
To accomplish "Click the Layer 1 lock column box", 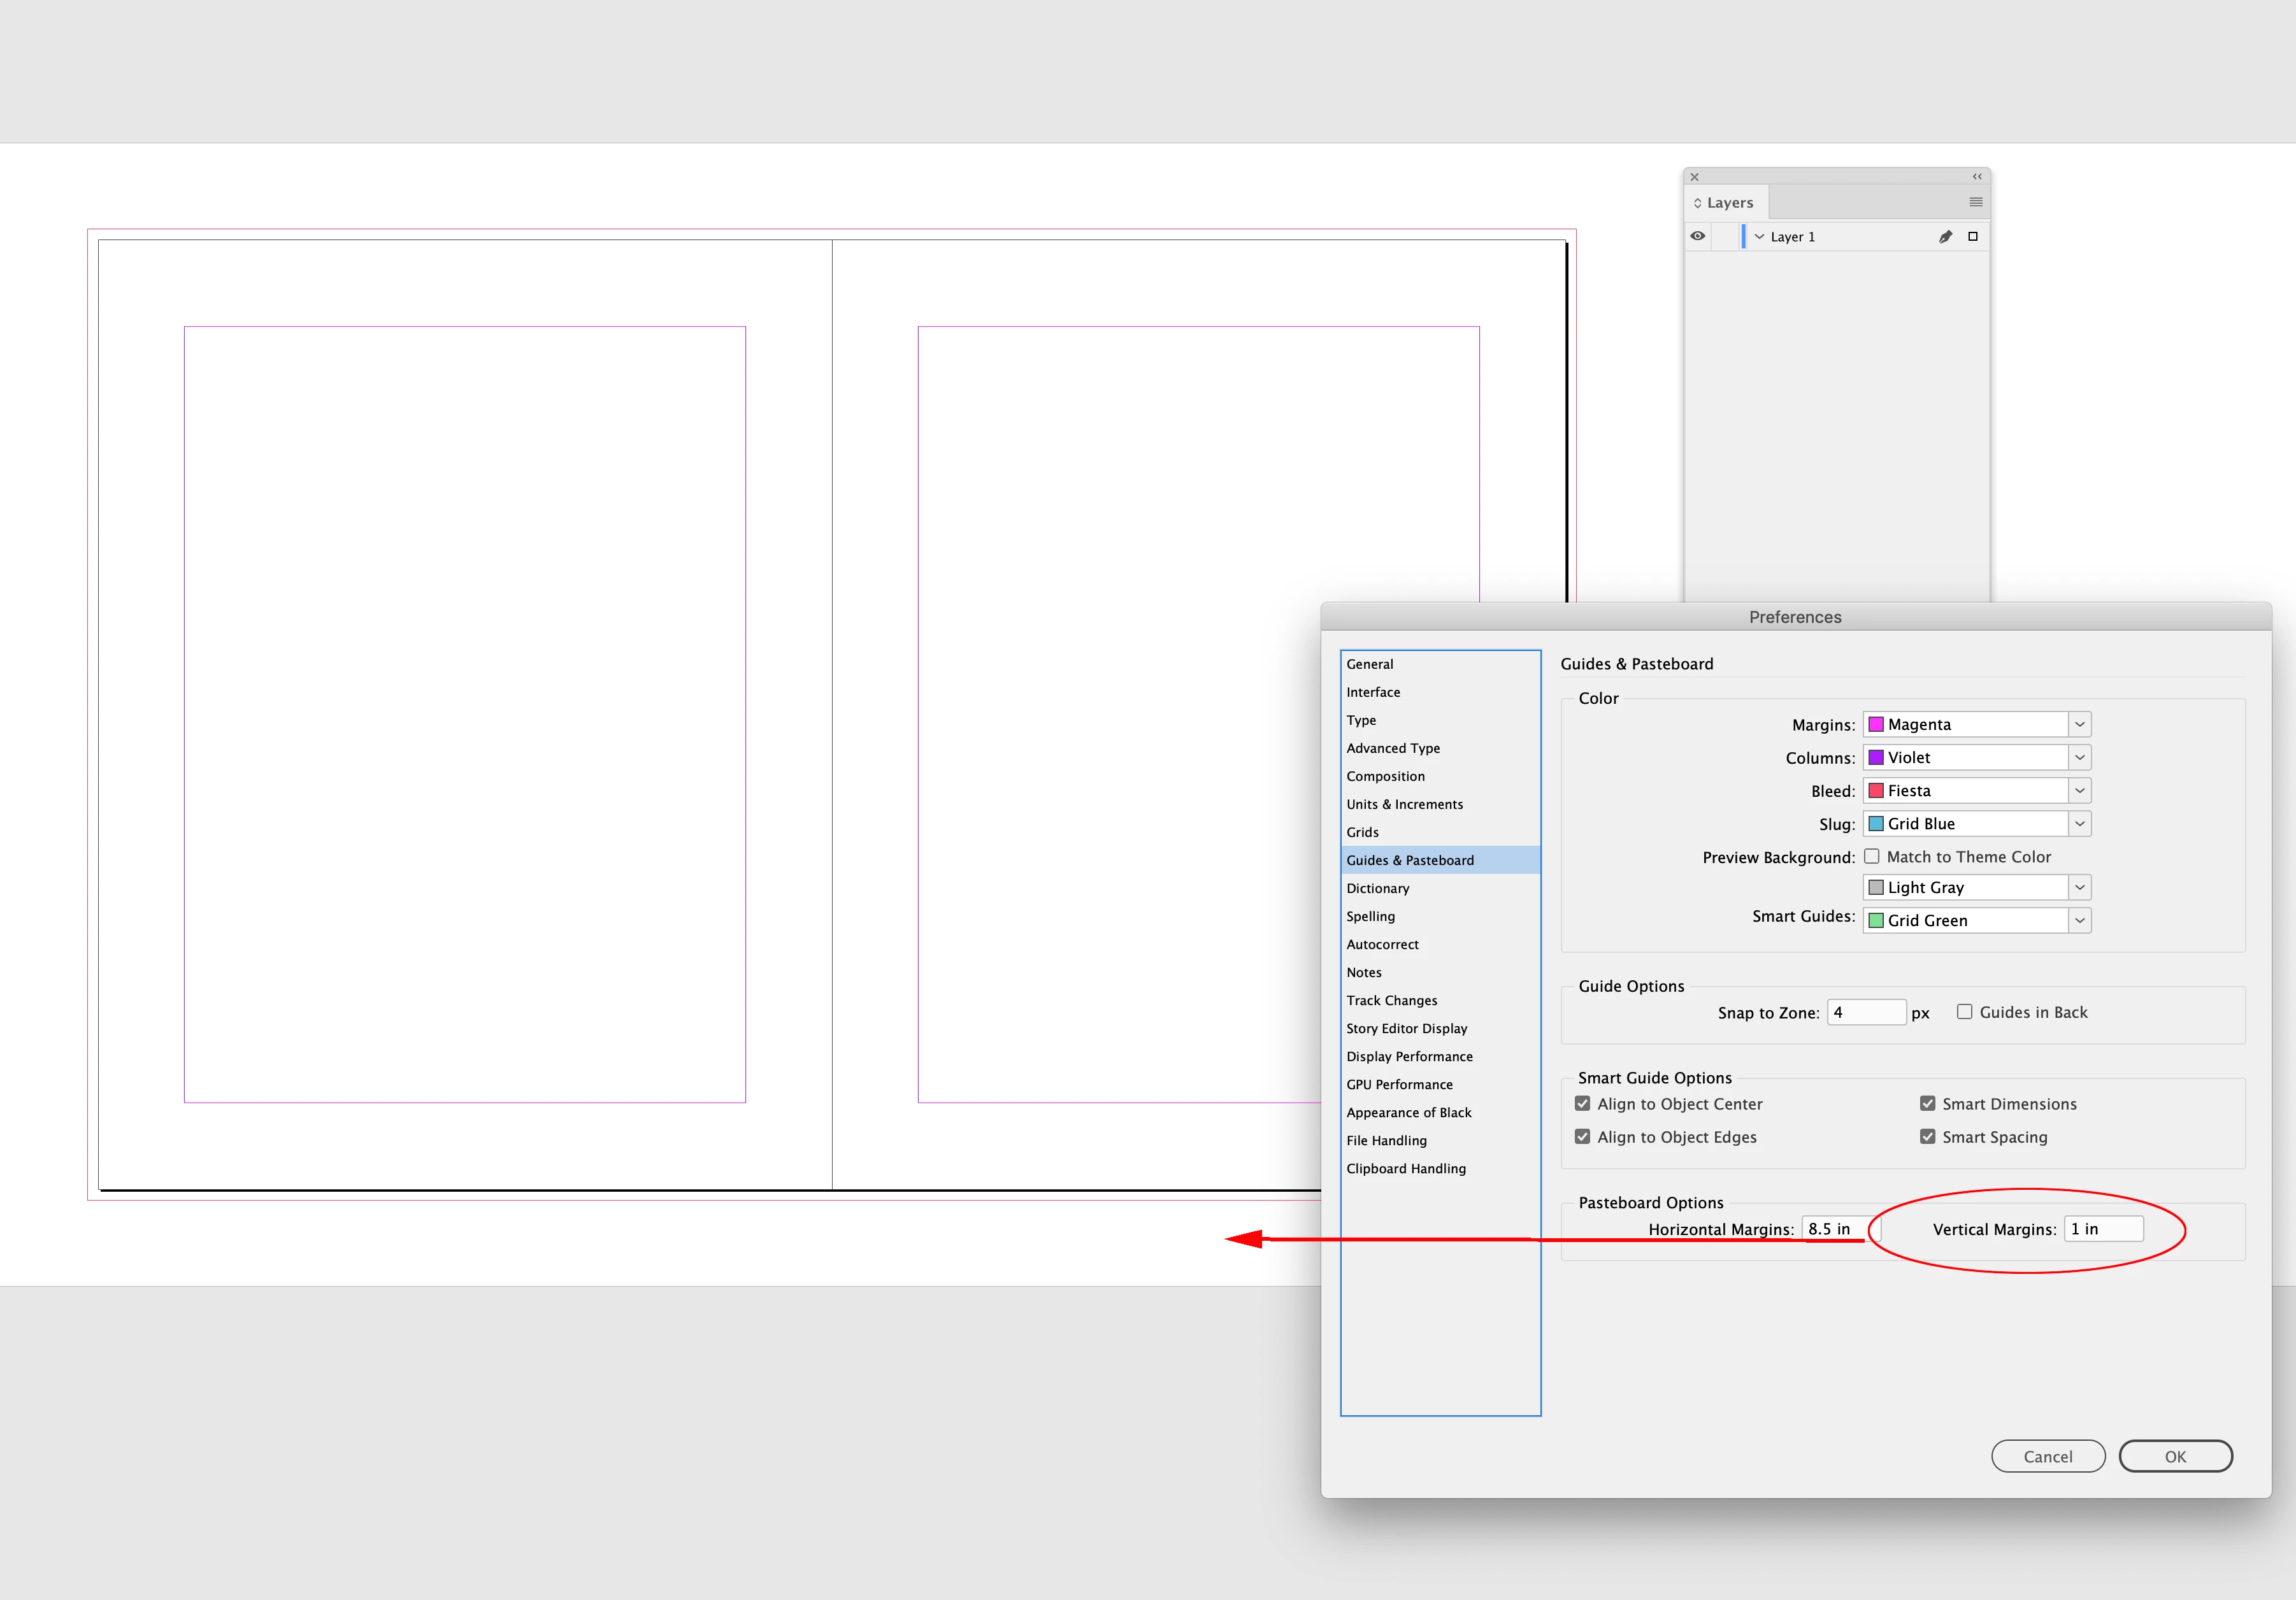I will [x=1724, y=237].
